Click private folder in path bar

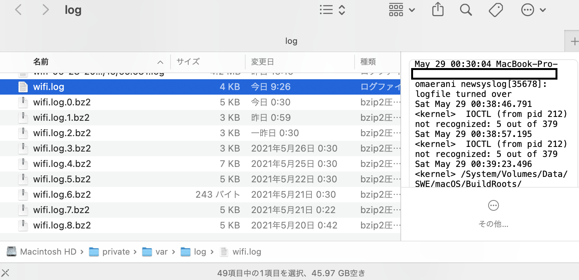click(x=115, y=252)
